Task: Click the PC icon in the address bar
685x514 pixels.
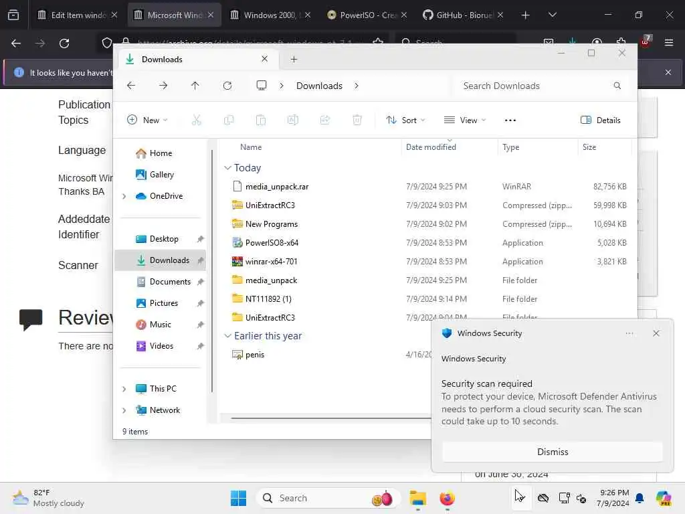Action: click(262, 86)
